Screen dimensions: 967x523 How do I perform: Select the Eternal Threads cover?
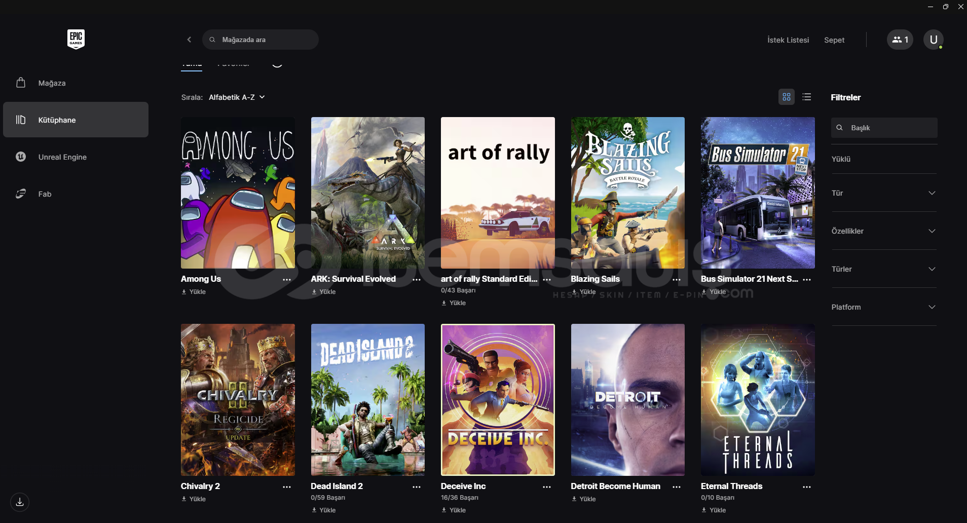click(758, 400)
